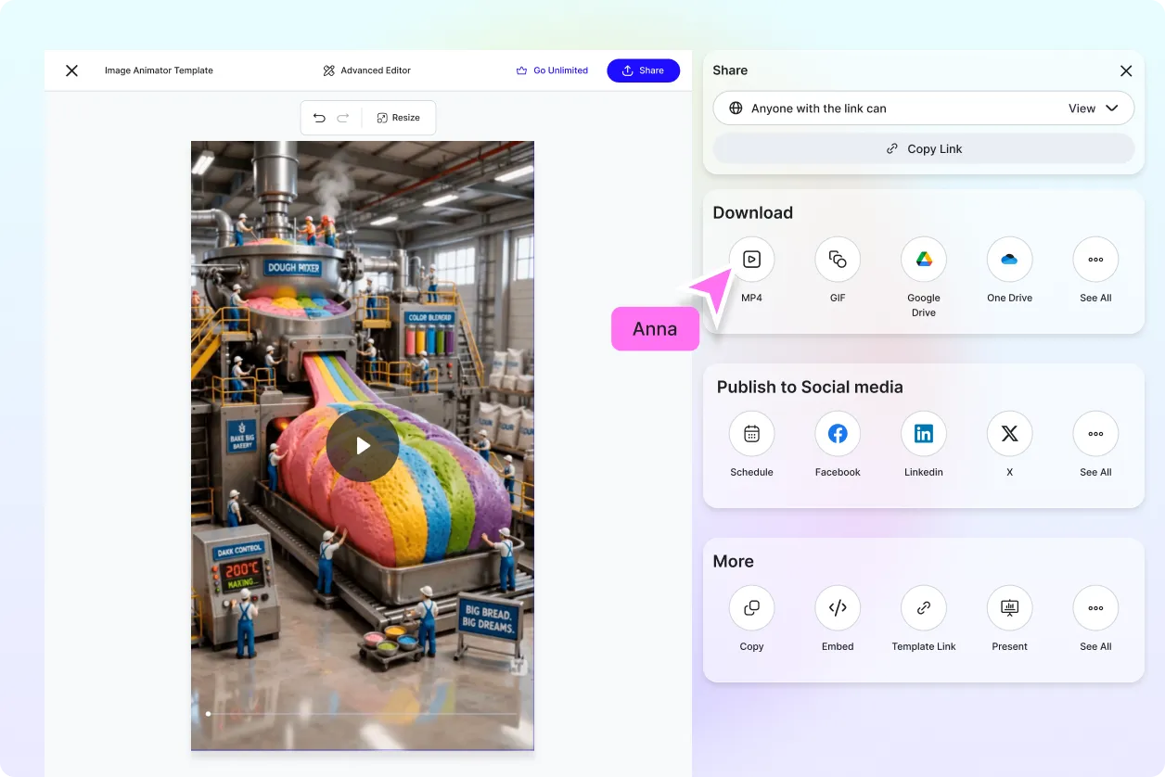Image resolution: width=1165 pixels, height=777 pixels.
Task: Open See All in More section
Action: [x=1095, y=608]
